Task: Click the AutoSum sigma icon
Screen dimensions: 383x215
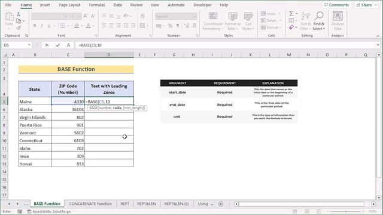Action: pos(291,13)
